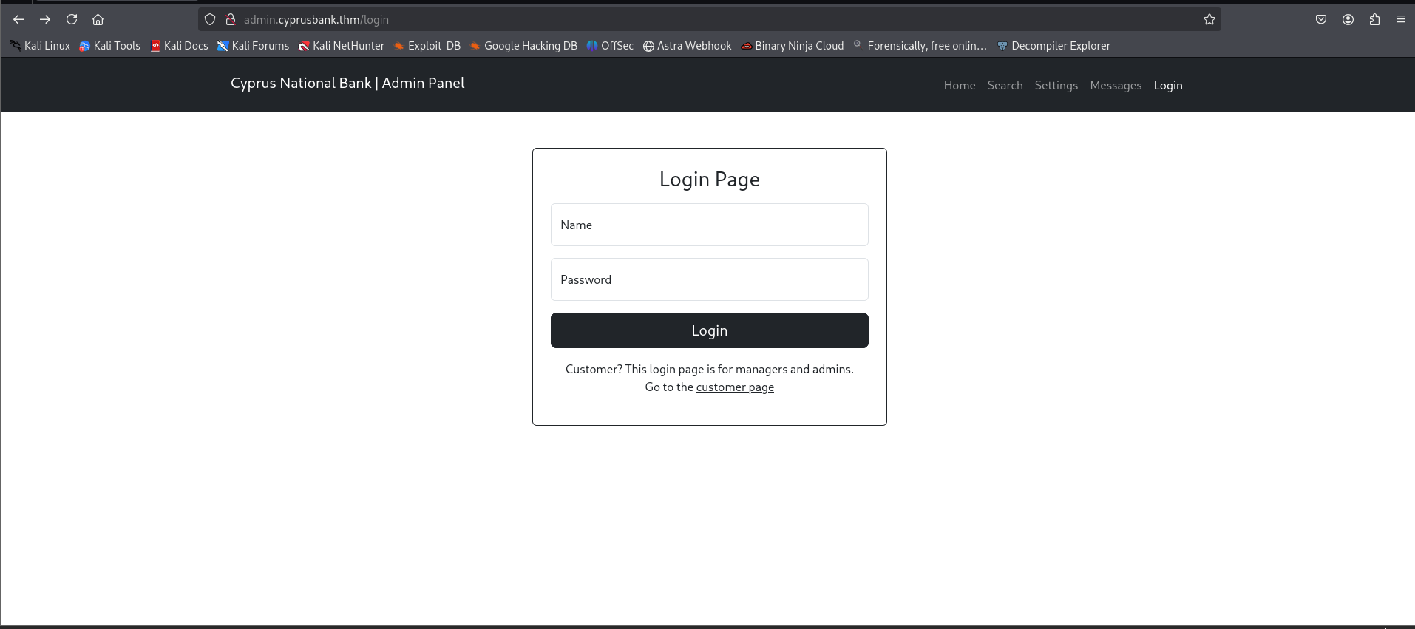Open the tracking protection shield icon

pyautogui.click(x=210, y=20)
